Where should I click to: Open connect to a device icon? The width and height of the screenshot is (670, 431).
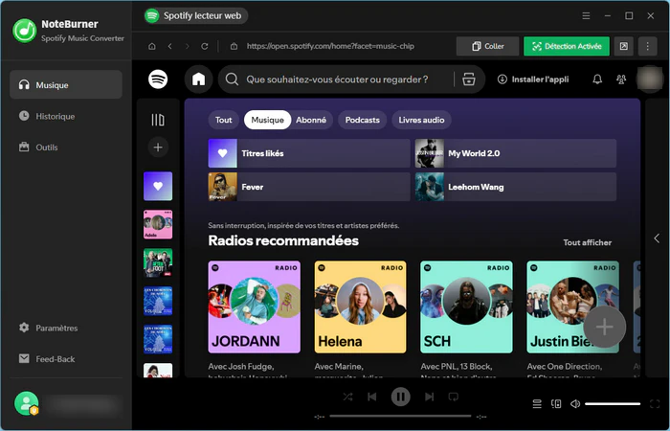(x=556, y=403)
